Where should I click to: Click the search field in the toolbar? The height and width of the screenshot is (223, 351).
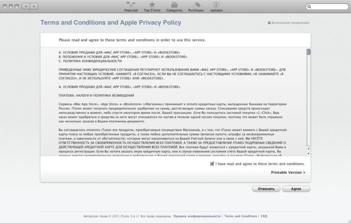tap(327, 7)
